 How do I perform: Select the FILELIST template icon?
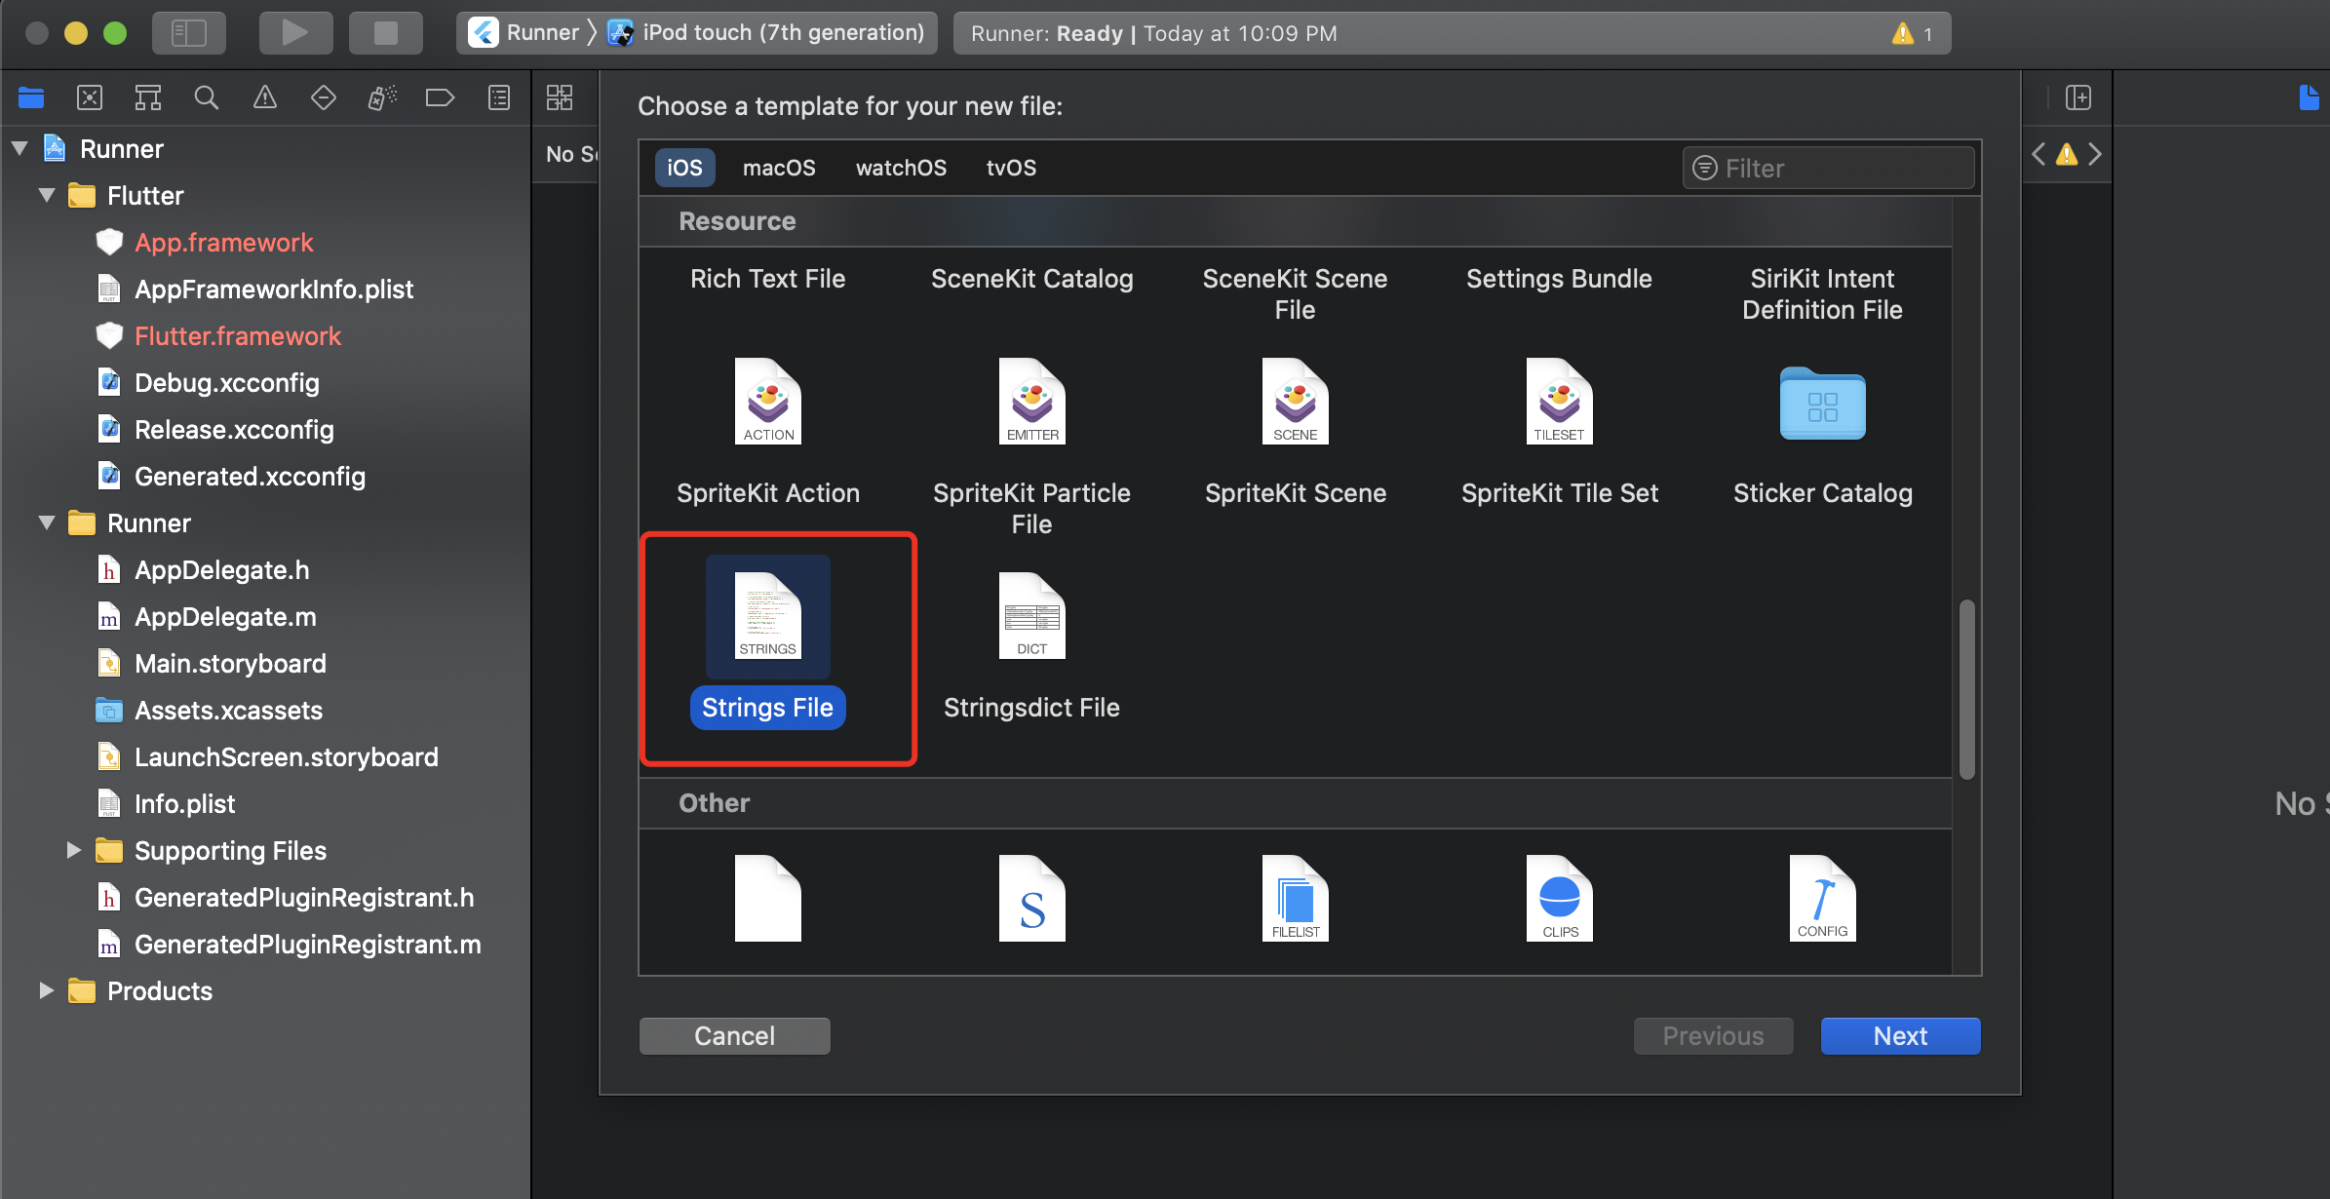pos(1296,898)
